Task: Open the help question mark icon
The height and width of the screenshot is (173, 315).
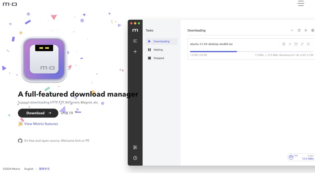Action: pyautogui.click(x=135, y=158)
